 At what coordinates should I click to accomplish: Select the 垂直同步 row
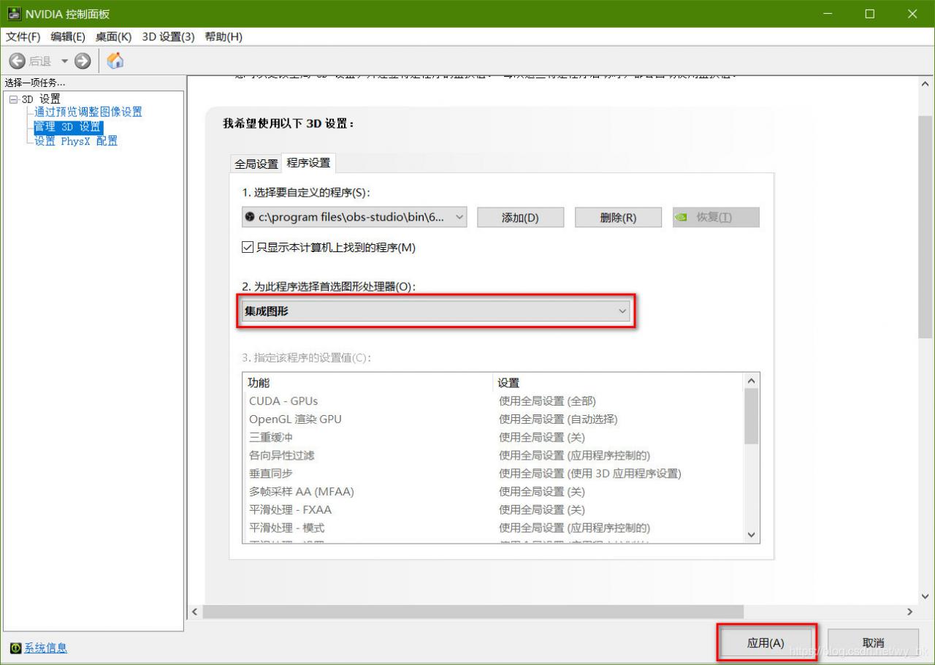pos(493,474)
